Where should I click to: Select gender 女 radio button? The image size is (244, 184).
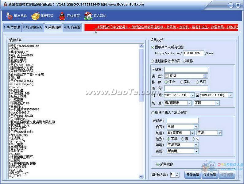[x=193, y=139]
